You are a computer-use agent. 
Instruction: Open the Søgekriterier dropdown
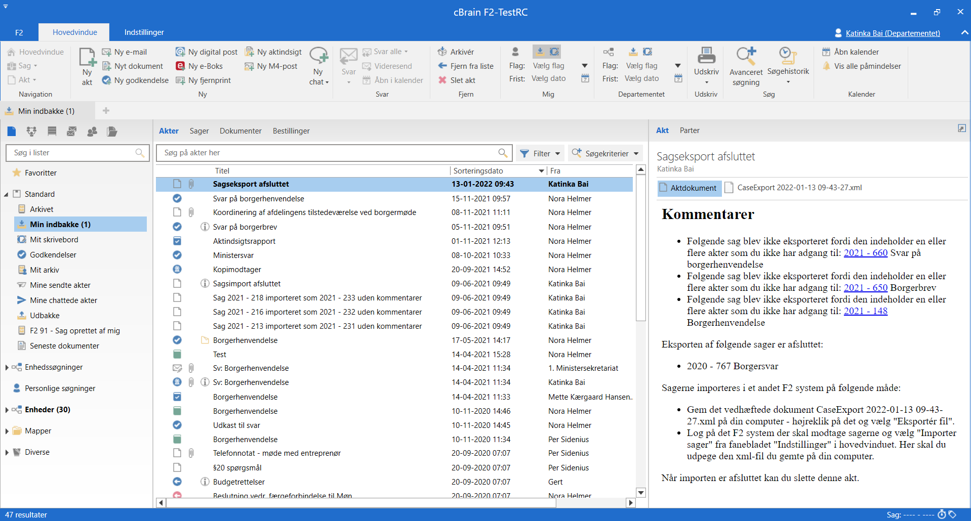click(605, 153)
